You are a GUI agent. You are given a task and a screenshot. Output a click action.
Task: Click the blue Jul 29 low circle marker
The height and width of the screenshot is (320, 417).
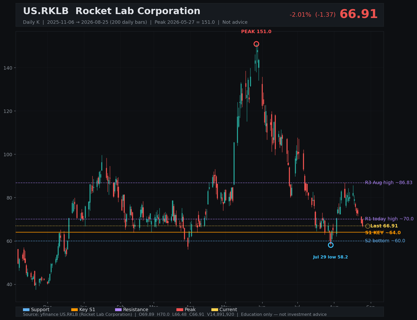(331, 245)
